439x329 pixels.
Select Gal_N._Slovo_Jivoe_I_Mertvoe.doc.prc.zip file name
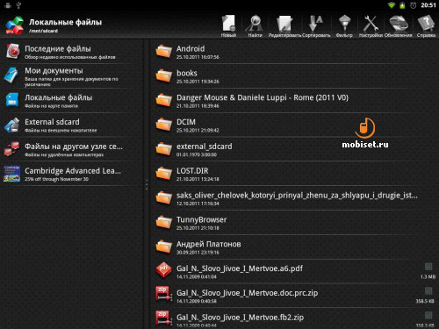[x=247, y=293]
